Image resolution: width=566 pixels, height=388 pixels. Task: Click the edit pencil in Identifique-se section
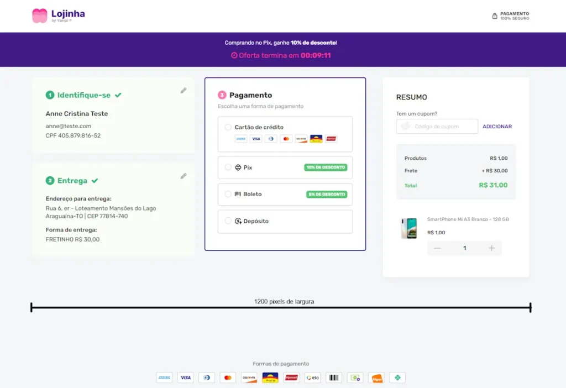[x=184, y=91]
